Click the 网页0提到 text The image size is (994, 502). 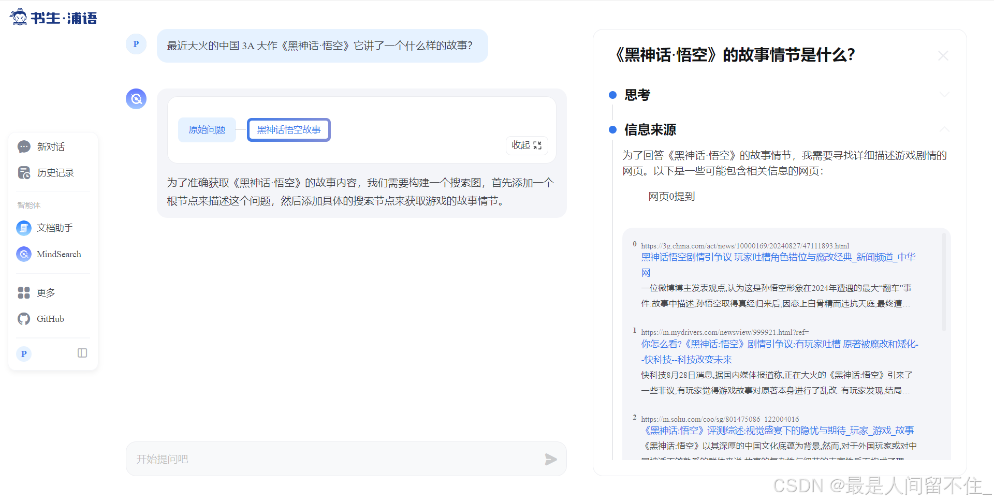[671, 197]
